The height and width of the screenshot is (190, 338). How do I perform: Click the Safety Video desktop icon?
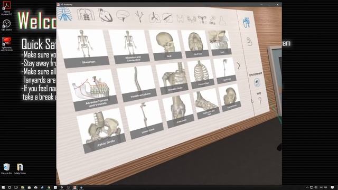[20, 169]
